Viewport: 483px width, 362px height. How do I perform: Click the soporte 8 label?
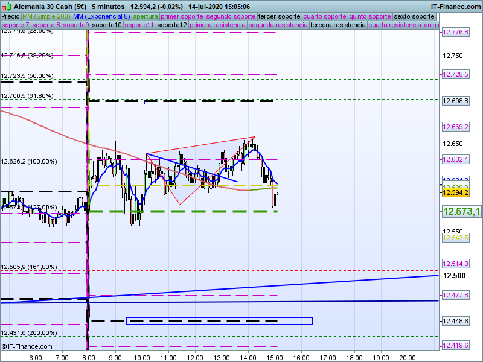(x=46, y=25)
